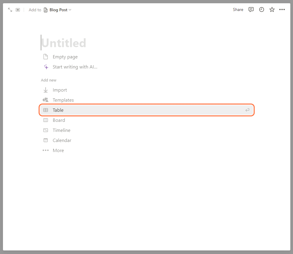
Task: Browse page Templates
Action: (63, 100)
